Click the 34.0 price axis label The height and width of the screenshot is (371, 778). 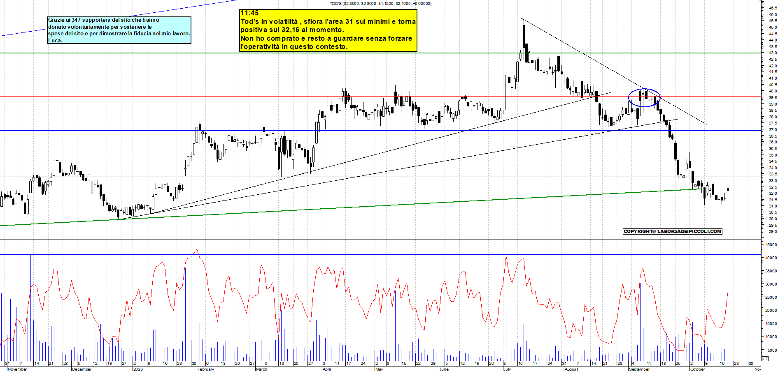coord(773,168)
